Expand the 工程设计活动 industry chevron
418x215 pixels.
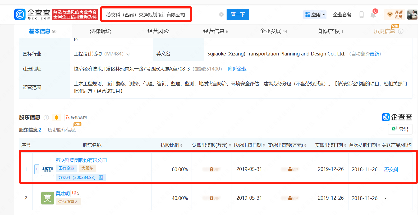click(128, 54)
